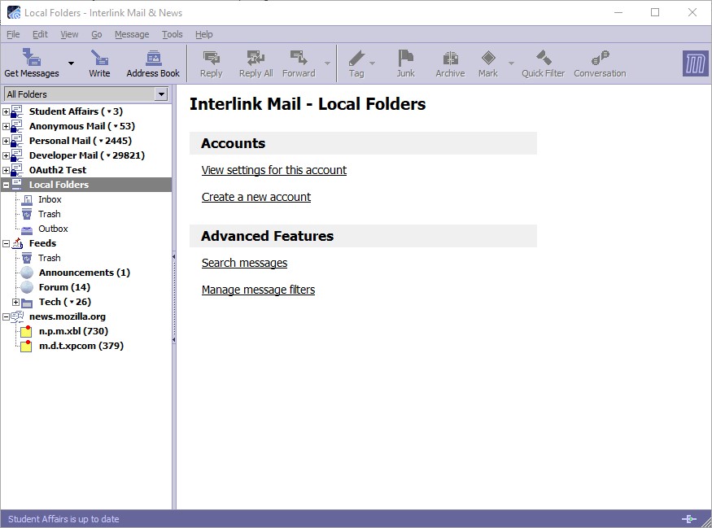
Task: Toggle the Quick Filter button
Action: (543, 63)
